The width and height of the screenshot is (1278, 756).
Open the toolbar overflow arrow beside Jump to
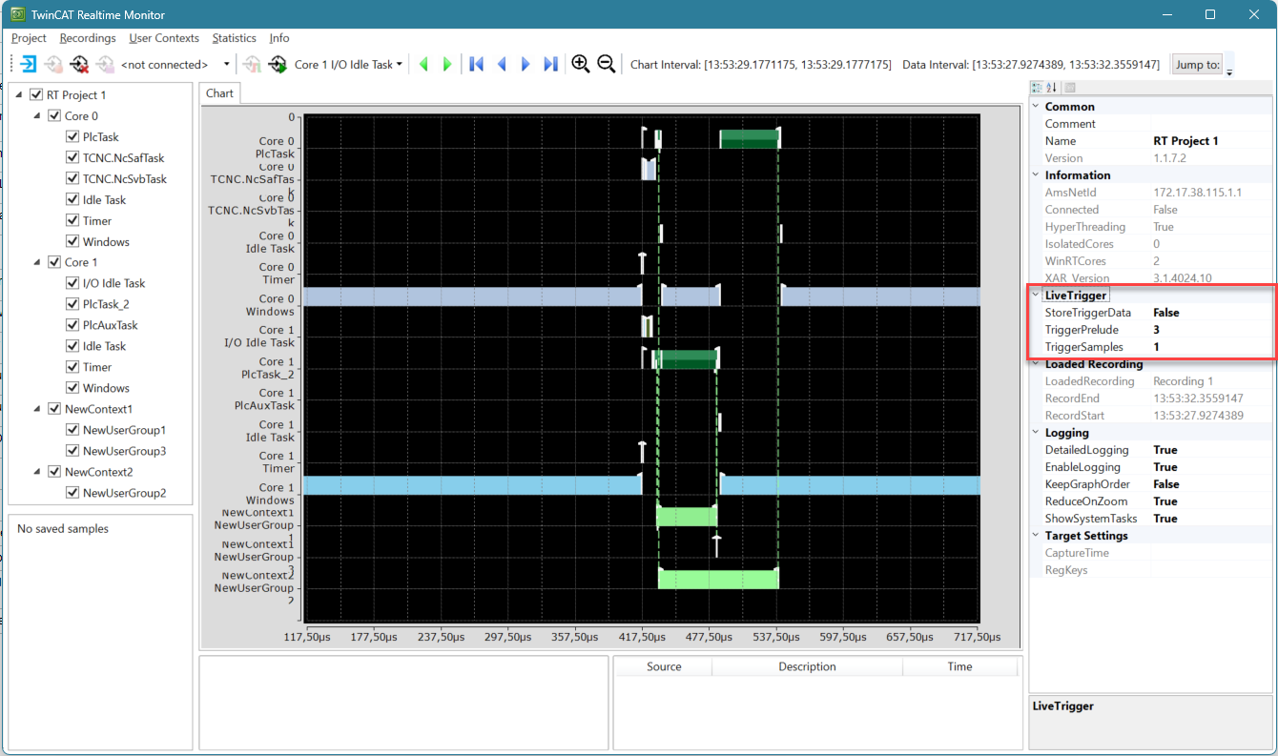point(1229,67)
